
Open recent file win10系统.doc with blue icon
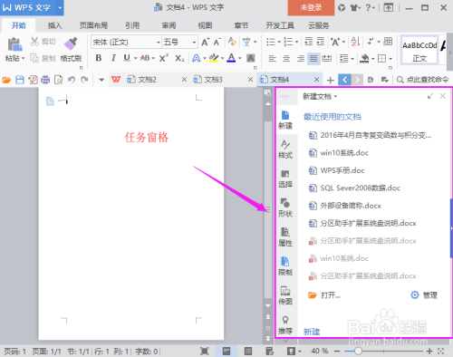[x=339, y=153]
